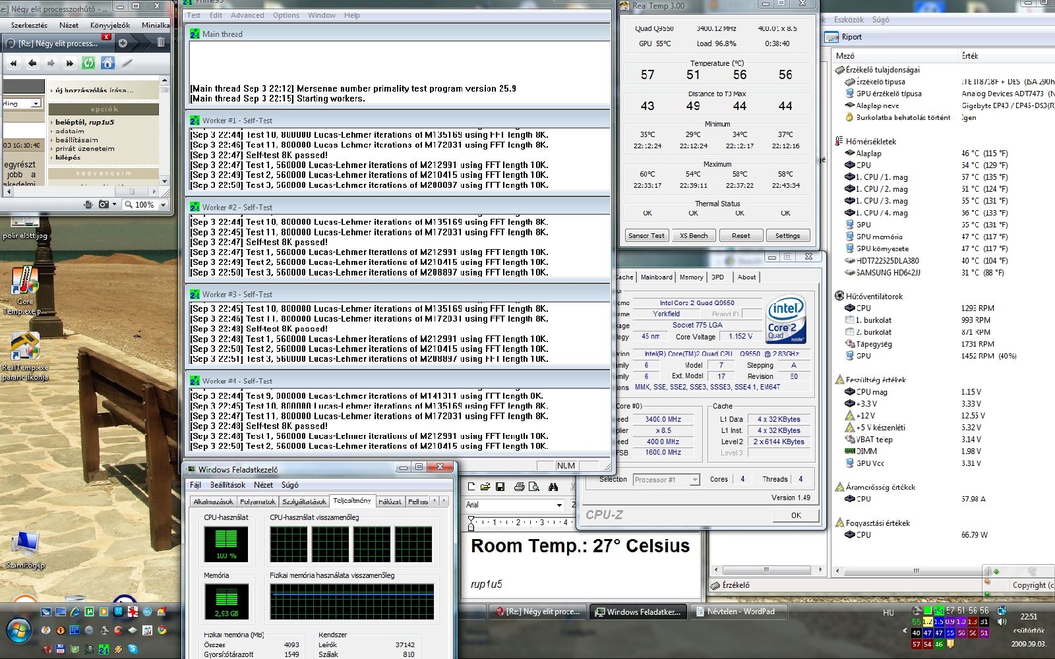Click the Riport document icon in Everest
1055x659 pixels.
(x=833, y=37)
